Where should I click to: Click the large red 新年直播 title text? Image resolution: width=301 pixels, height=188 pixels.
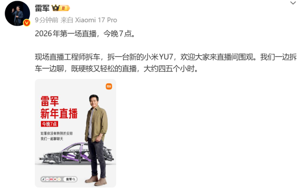(59, 113)
